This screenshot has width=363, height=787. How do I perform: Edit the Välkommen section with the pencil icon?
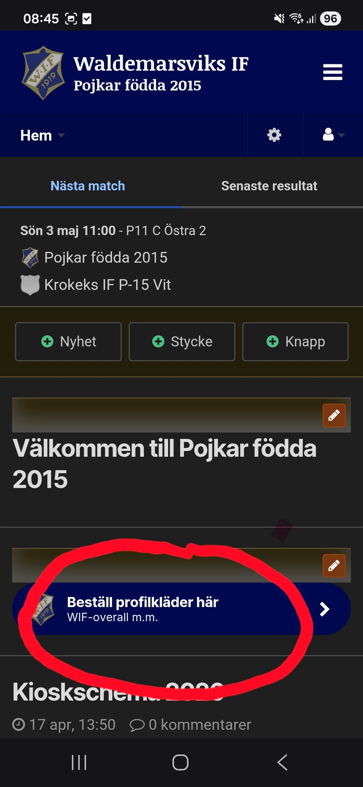pos(334,415)
